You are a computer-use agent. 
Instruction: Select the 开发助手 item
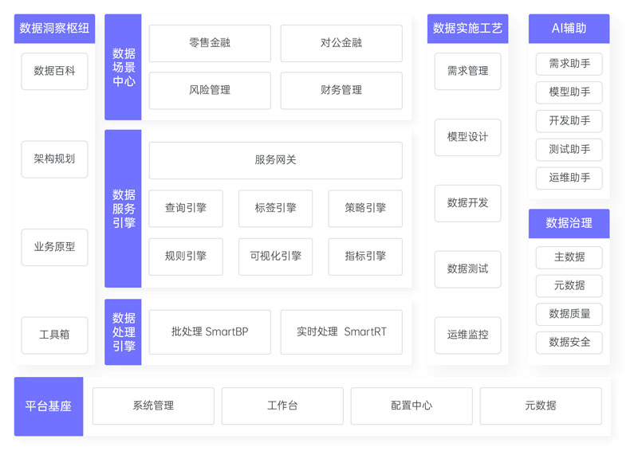pos(569,121)
